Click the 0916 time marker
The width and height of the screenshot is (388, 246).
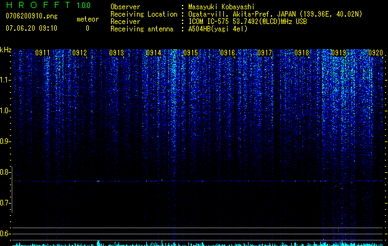pos(228,53)
